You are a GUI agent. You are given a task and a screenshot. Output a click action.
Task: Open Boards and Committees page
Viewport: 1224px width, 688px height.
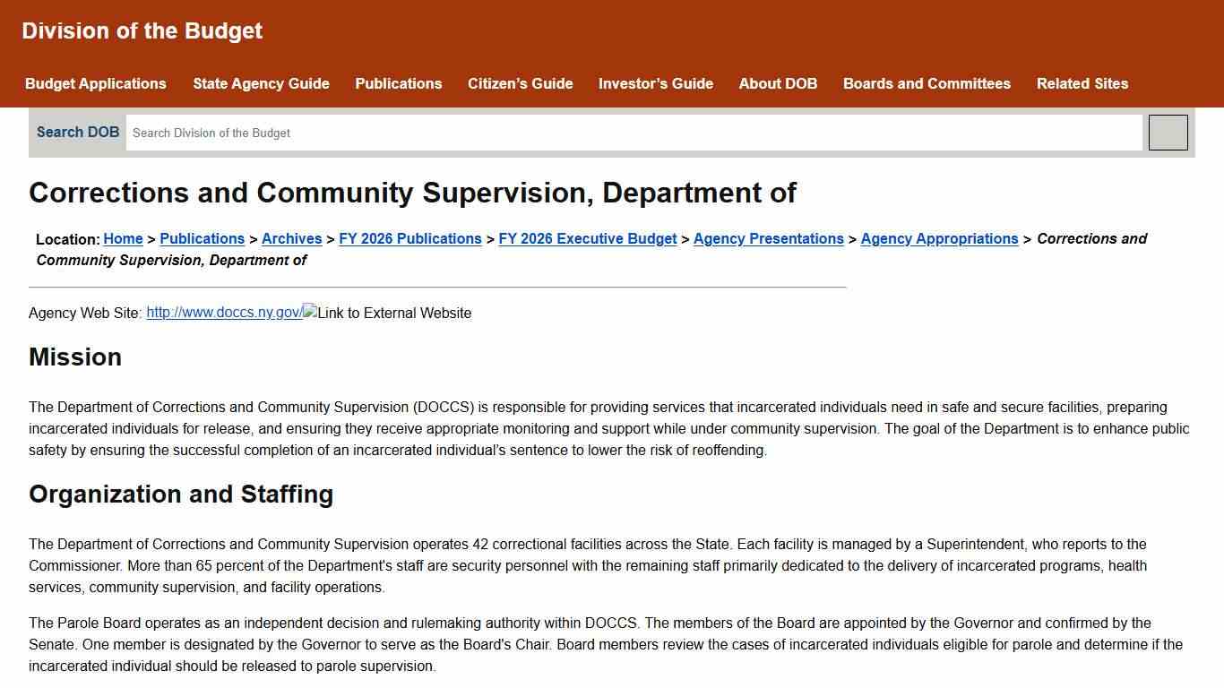coord(927,83)
